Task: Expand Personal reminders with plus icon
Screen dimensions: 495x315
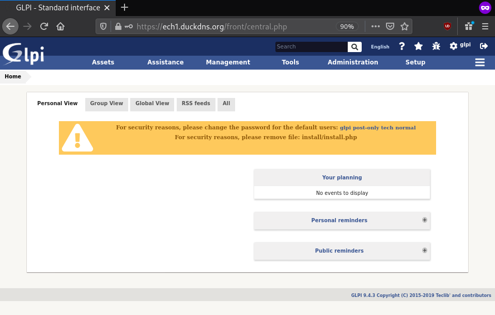Action: [x=425, y=220]
